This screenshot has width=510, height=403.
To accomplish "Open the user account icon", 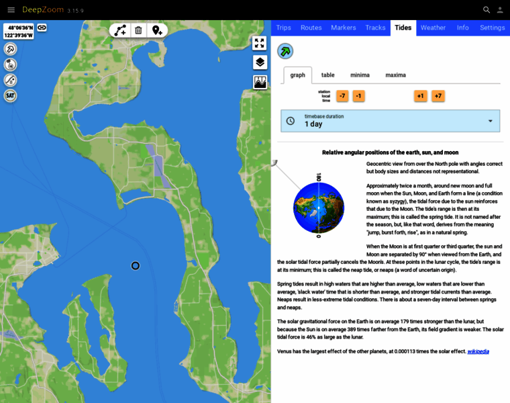I will (500, 10).
